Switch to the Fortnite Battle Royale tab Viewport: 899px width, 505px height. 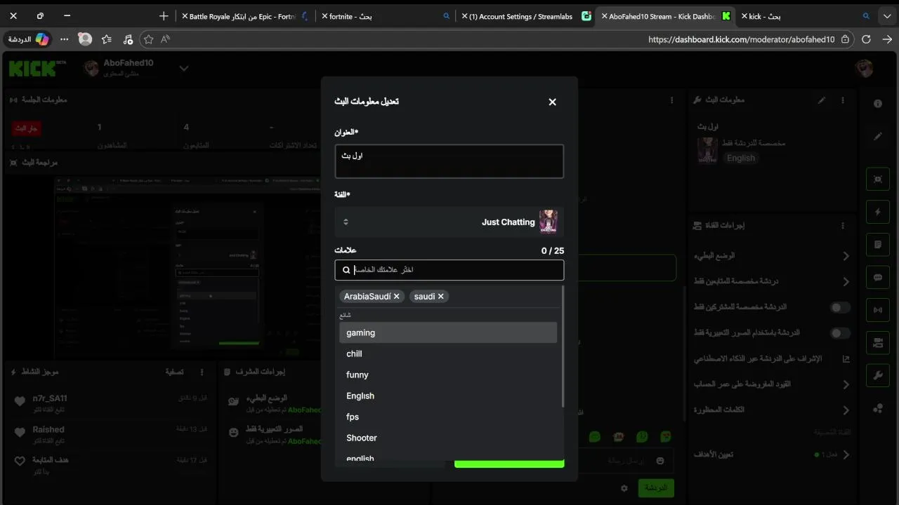(245, 16)
